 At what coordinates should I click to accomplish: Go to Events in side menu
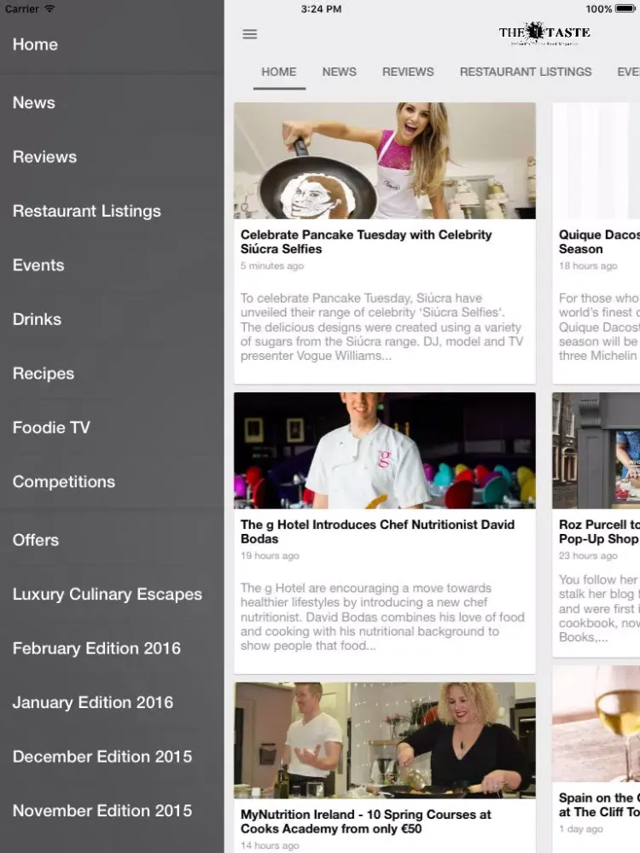[x=38, y=265]
